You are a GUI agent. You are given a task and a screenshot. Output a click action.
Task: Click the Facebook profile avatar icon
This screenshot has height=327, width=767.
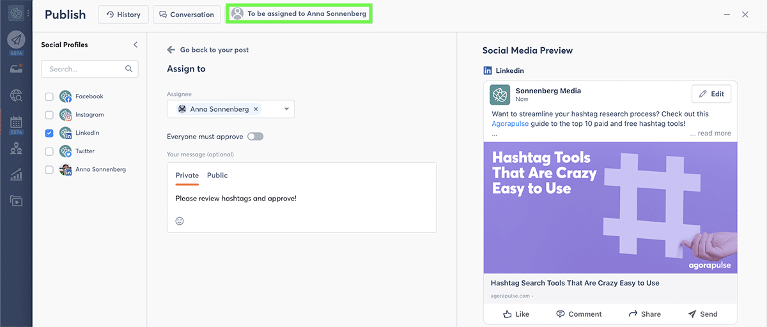tap(65, 96)
